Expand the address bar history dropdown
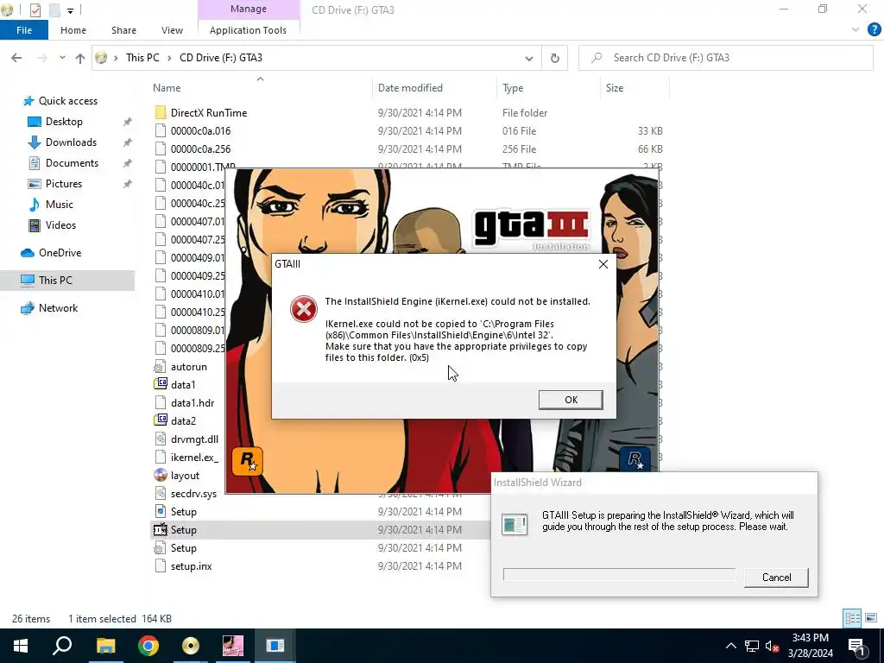 529,58
